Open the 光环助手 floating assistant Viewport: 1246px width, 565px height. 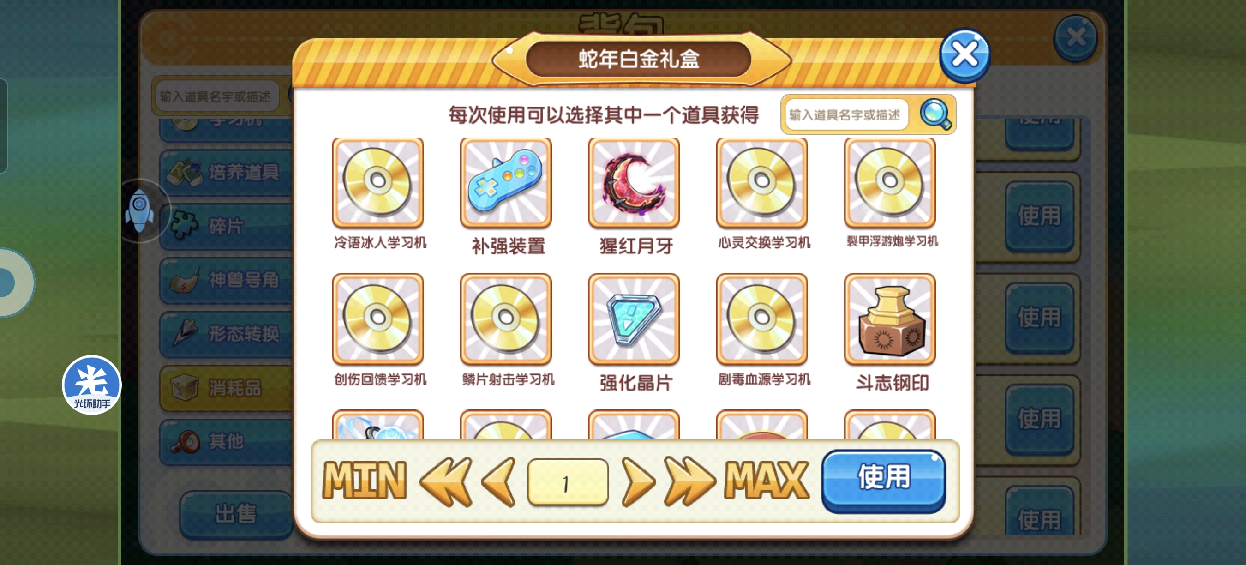[x=91, y=385]
